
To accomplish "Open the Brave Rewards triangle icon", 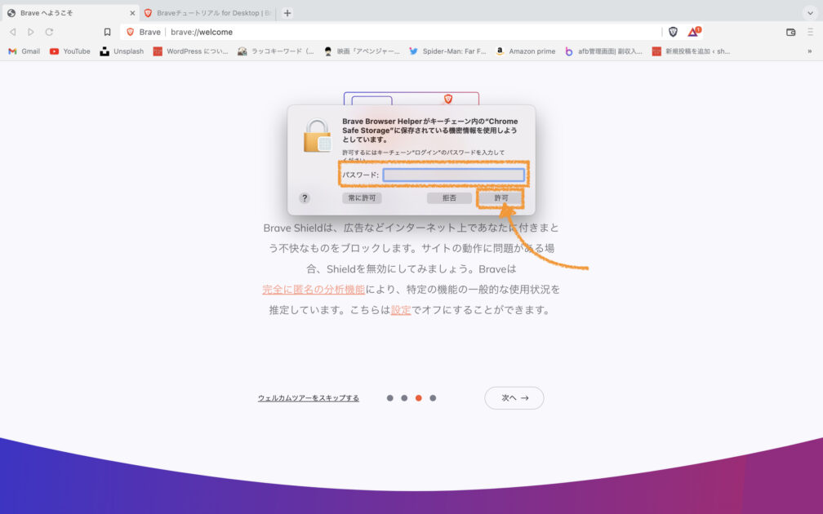I will click(693, 32).
